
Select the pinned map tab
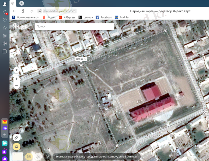pyautogui.click(x=13, y=3)
